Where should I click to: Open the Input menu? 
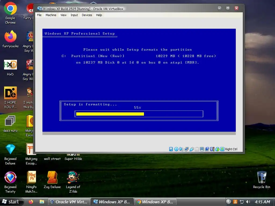click(74, 15)
